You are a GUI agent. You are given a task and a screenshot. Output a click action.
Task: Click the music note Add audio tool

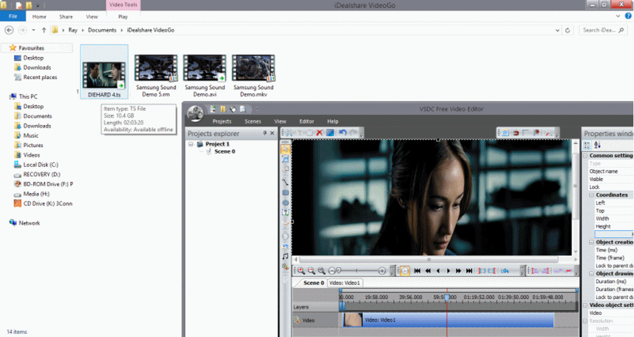[x=285, y=256]
